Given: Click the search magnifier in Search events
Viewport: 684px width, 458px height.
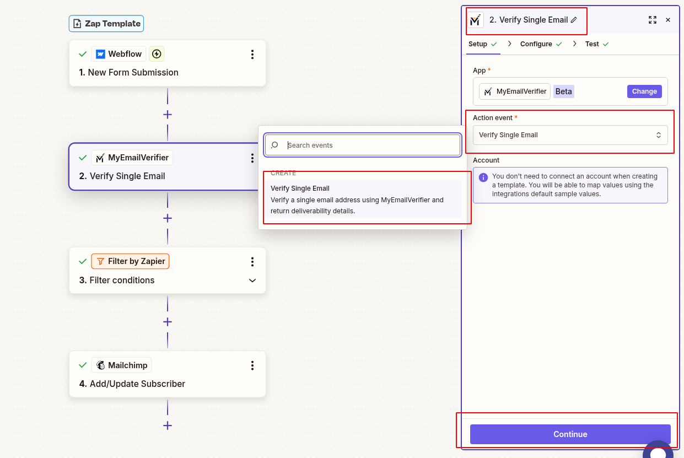Looking at the screenshot, I should pyautogui.click(x=274, y=144).
